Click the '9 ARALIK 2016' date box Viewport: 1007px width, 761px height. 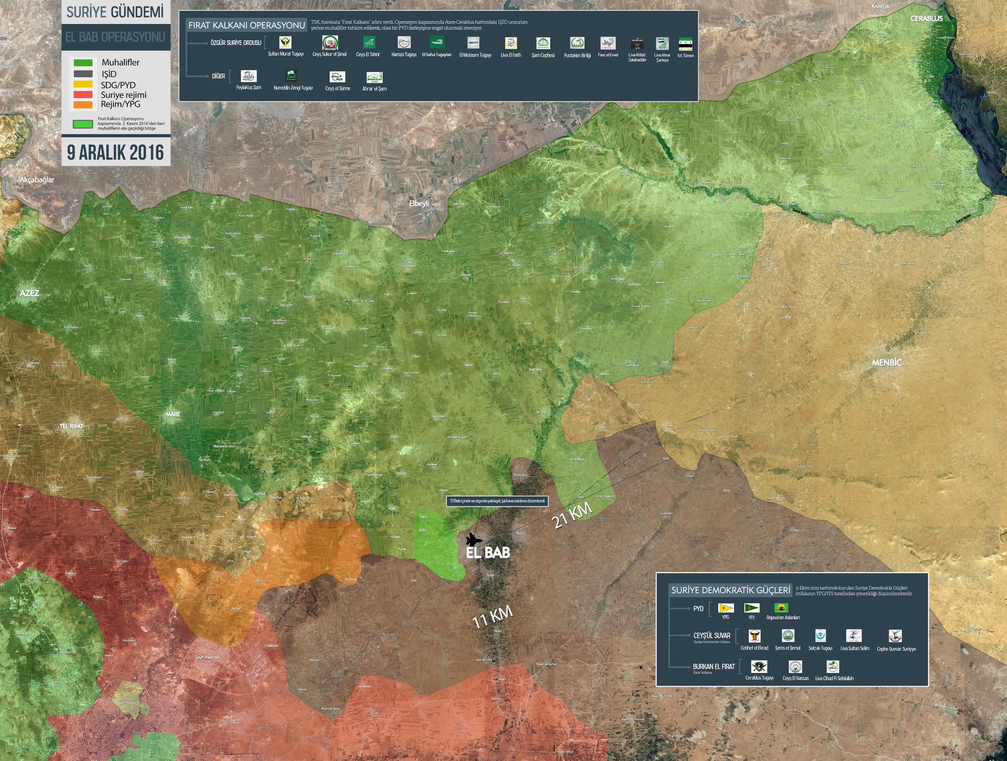pos(116,152)
